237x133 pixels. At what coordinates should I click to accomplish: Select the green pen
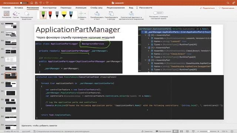tap(43, 15)
